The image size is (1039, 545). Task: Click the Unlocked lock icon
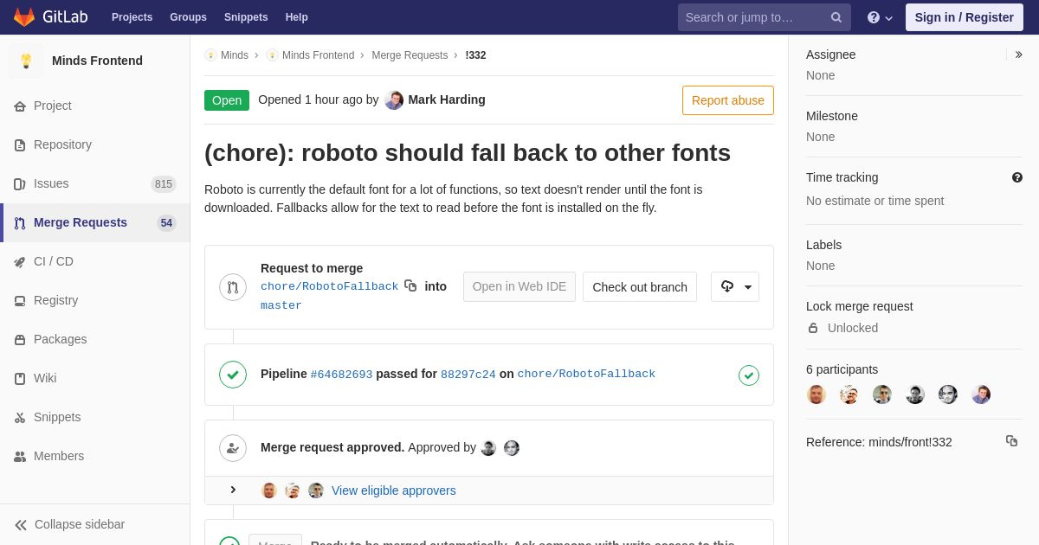(x=813, y=328)
